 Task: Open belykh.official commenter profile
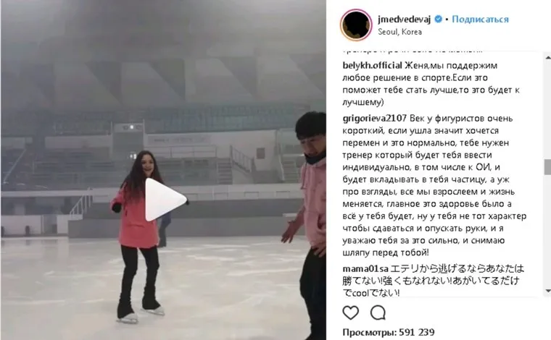pyautogui.click(x=372, y=66)
